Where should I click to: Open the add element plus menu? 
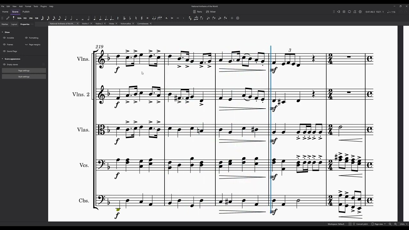click(232, 18)
